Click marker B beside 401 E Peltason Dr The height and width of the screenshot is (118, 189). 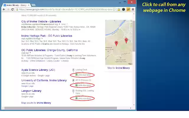click(73, 81)
